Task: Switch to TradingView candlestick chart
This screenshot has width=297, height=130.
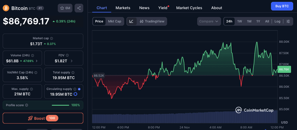Action: [x=152, y=21]
